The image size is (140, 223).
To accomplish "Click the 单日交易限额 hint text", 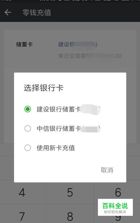I will 90,56.
